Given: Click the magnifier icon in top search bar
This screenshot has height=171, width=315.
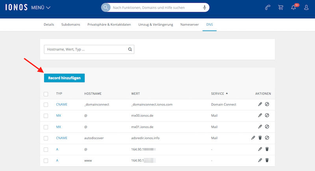Looking at the screenshot, I should point(106,7).
